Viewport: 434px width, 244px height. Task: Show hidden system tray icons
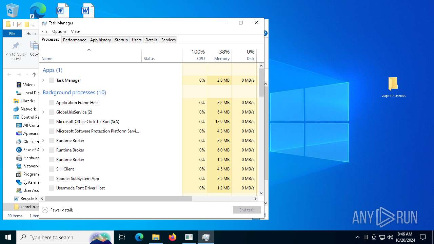[x=358, y=237]
